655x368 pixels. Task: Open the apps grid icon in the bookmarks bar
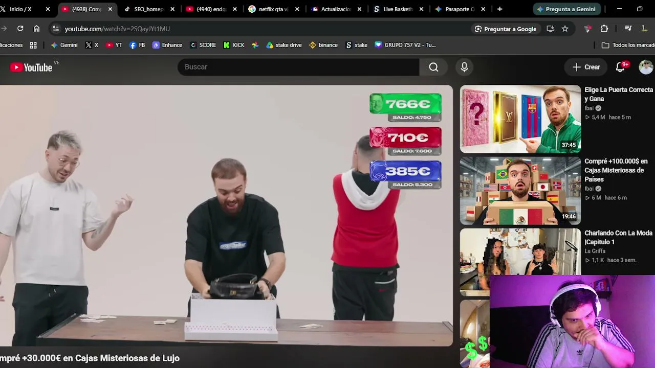click(x=33, y=45)
